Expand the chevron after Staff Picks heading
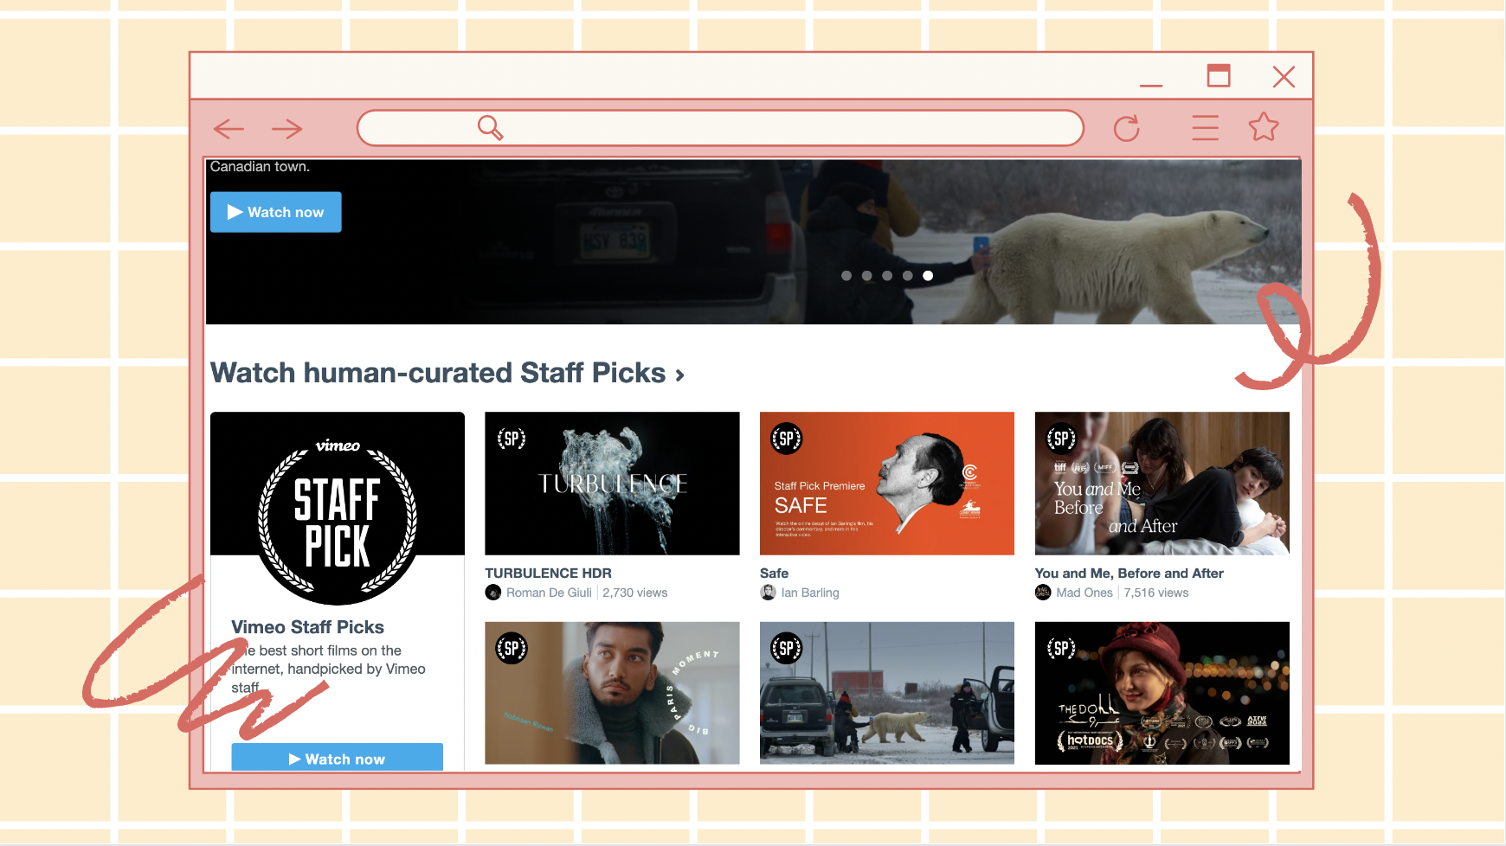This screenshot has width=1506, height=846. click(x=680, y=375)
